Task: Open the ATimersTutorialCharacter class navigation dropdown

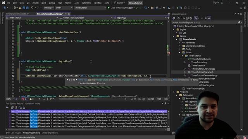Action: pyautogui.click(x=86, y=18)
